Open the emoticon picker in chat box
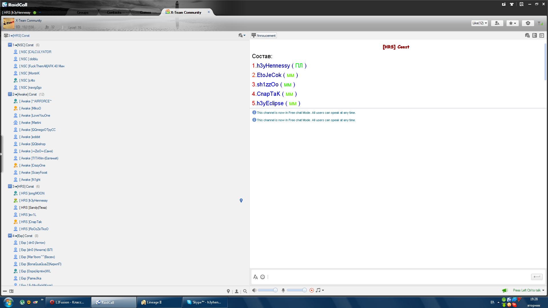Image resolution: width=548 pixels, height=308 pixels. [x=263, y=277]
